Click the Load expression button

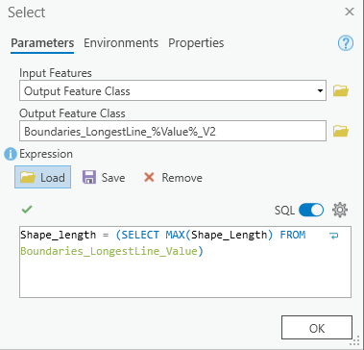[x=42, y=177]
